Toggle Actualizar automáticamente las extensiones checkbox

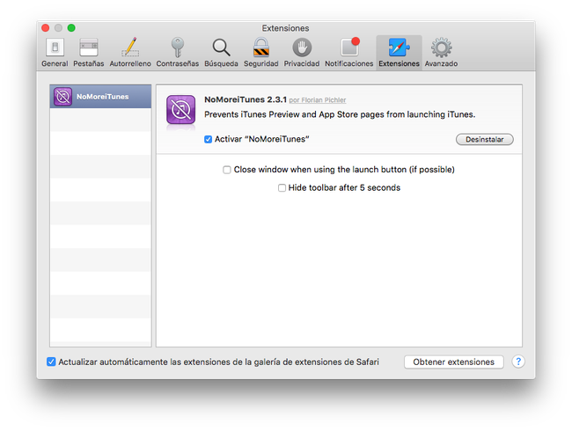(x=51, y=362)
